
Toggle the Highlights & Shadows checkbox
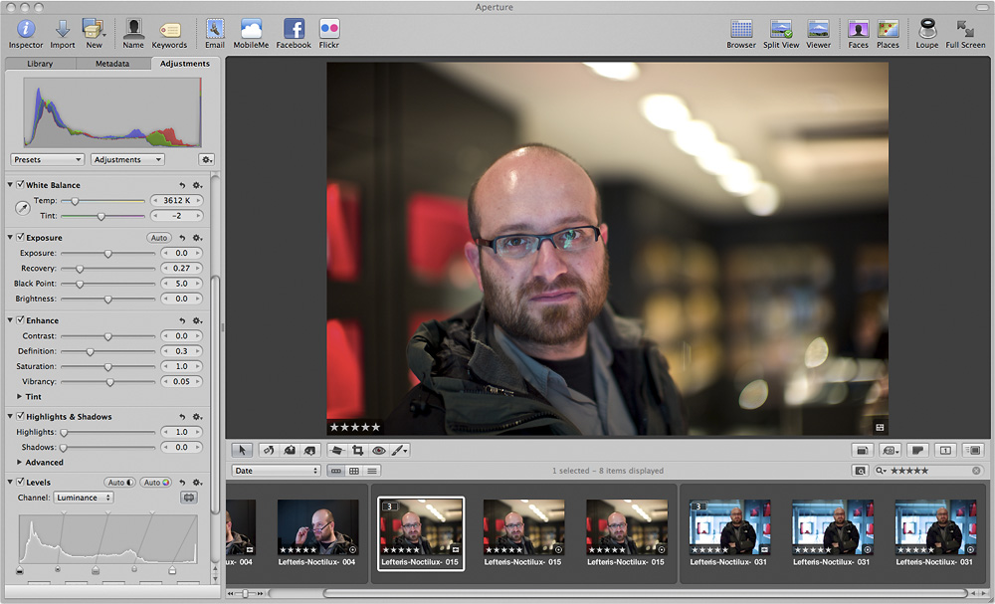(20, 417)
